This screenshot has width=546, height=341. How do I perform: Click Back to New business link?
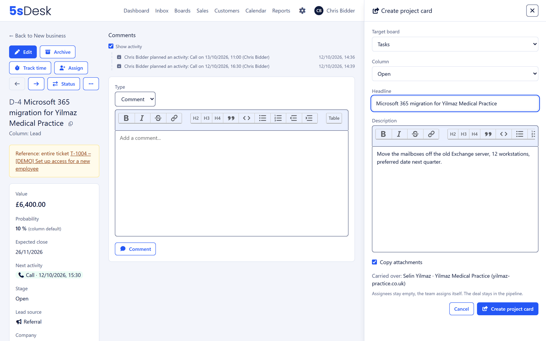[x=38, y=36]
